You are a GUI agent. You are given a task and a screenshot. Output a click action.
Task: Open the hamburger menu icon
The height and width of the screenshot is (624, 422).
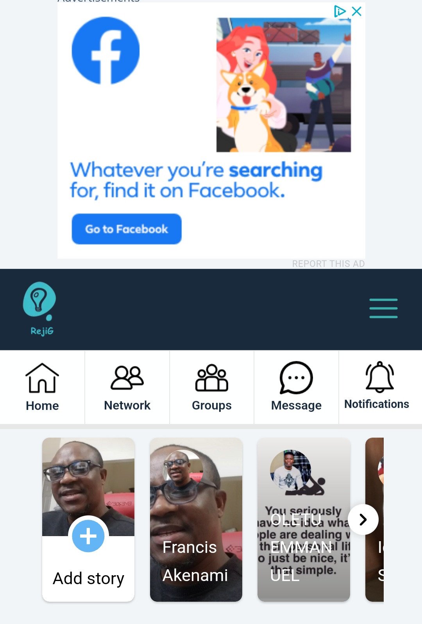click(x=383, y=308)
